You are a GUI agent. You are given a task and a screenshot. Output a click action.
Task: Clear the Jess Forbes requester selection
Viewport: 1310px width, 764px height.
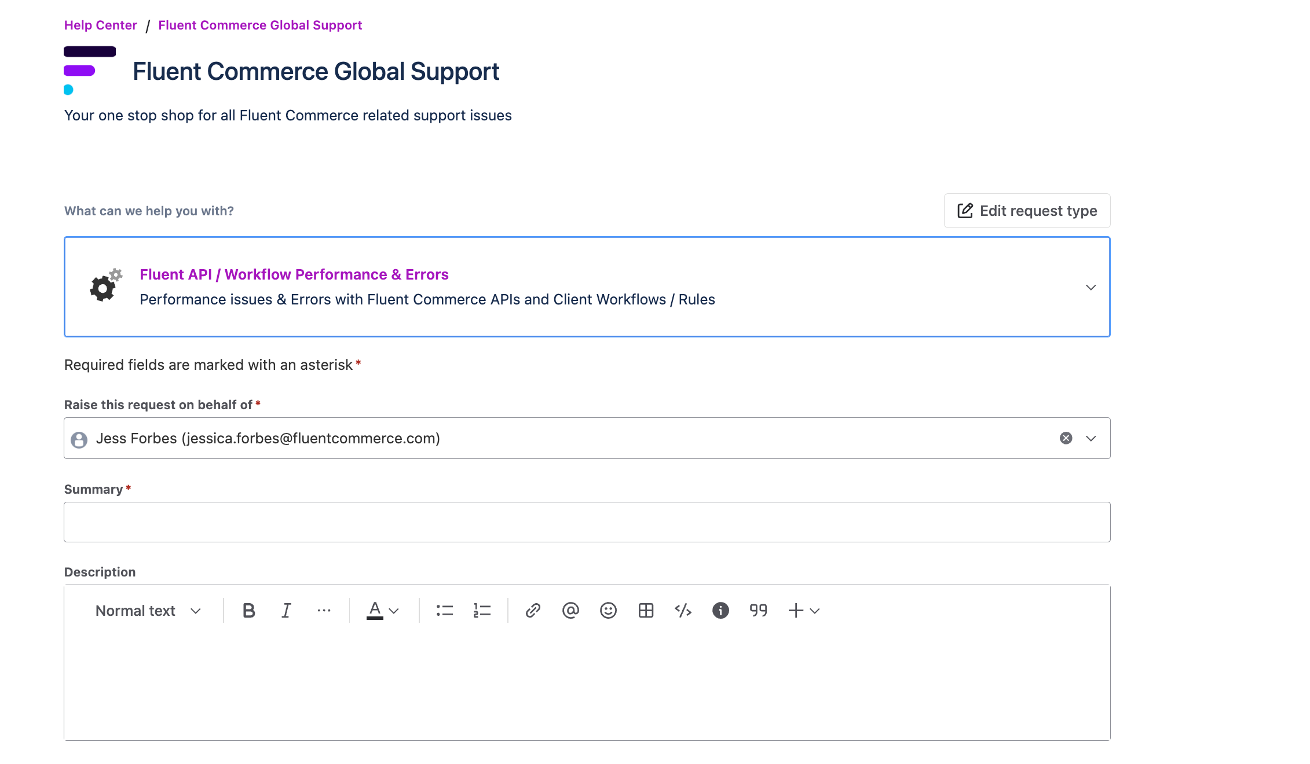[1066, 438]
